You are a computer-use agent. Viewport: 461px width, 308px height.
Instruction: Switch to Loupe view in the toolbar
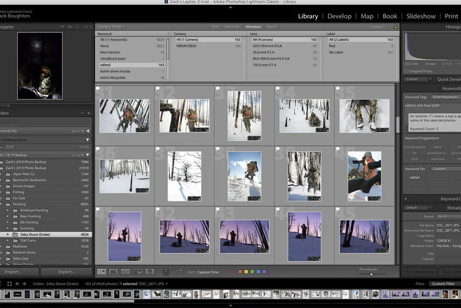113,272
